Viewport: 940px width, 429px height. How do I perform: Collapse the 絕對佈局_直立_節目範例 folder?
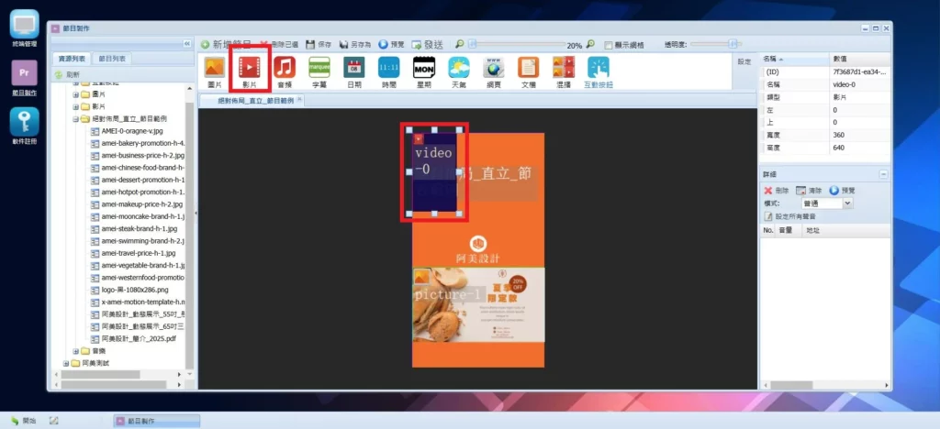76,118
